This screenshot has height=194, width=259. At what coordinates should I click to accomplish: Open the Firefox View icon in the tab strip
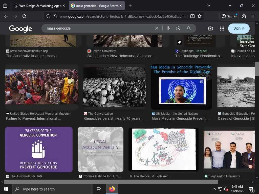pyautogui.click(x=5, y=6)
